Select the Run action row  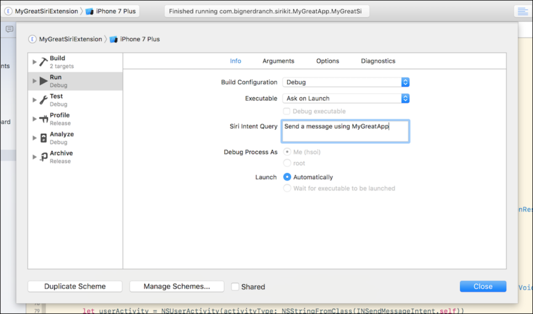click(x=75, y=81)
